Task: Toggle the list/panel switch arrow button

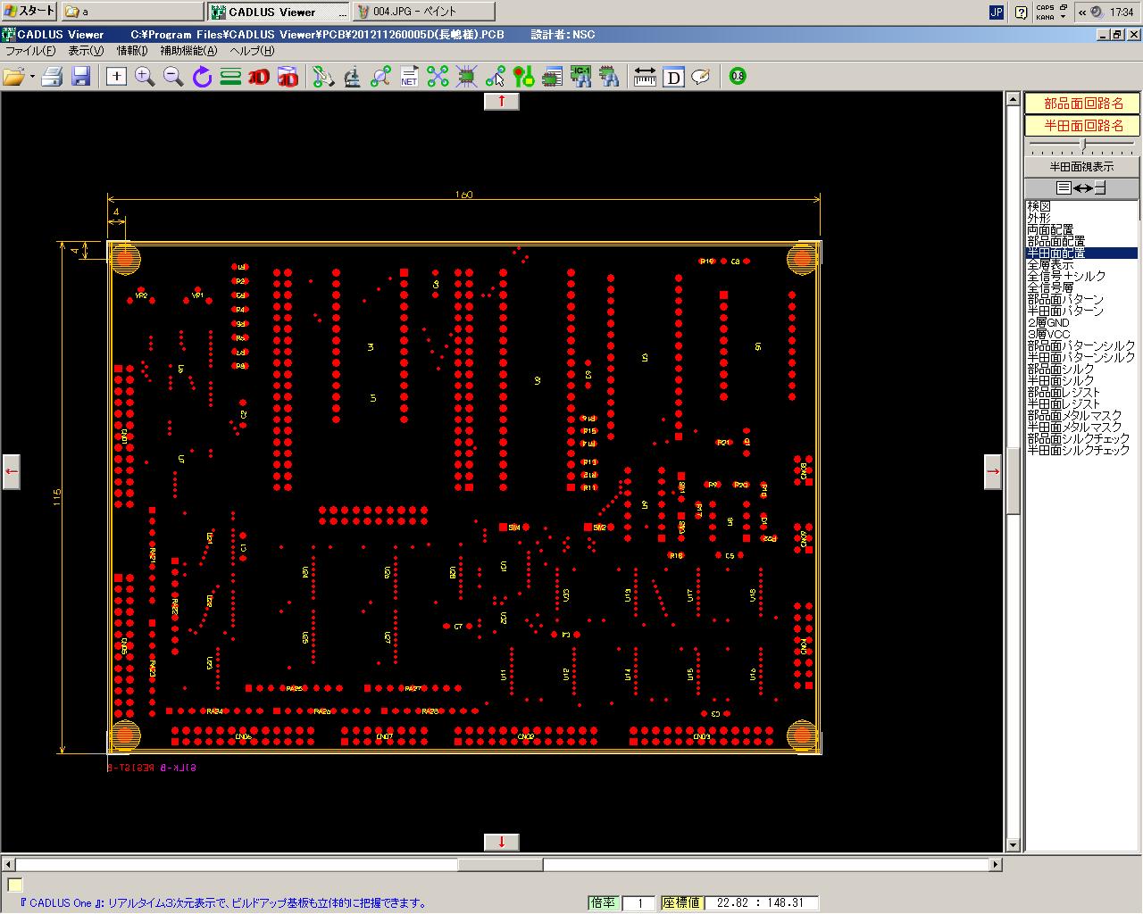Action: 1082,187
